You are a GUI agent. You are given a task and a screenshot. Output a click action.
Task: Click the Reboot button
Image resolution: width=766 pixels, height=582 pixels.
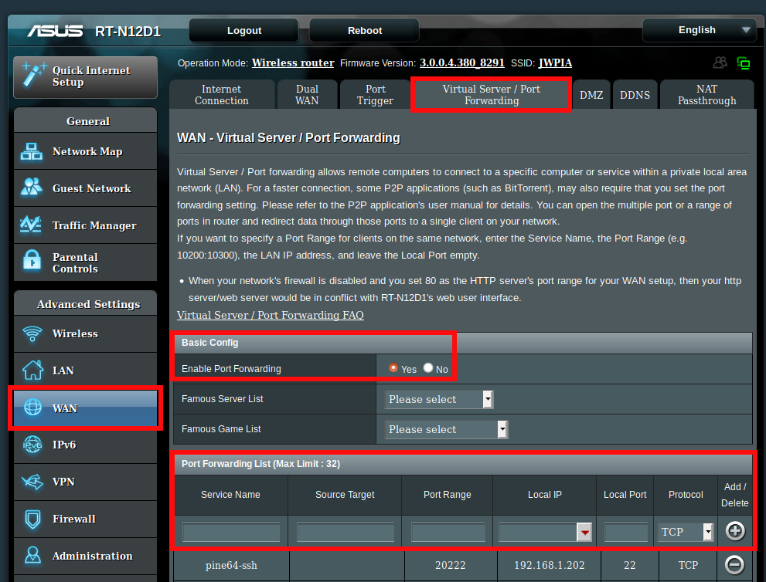(x=364, y=30)
